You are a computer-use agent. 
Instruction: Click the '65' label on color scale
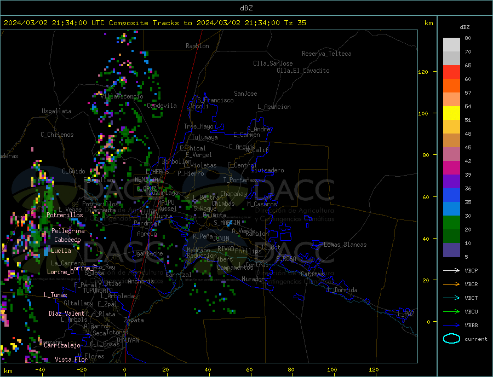pyautogui.click(x=468, y=65)
